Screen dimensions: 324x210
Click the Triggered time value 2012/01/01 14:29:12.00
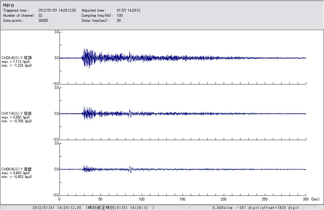(x=59, y=10)
